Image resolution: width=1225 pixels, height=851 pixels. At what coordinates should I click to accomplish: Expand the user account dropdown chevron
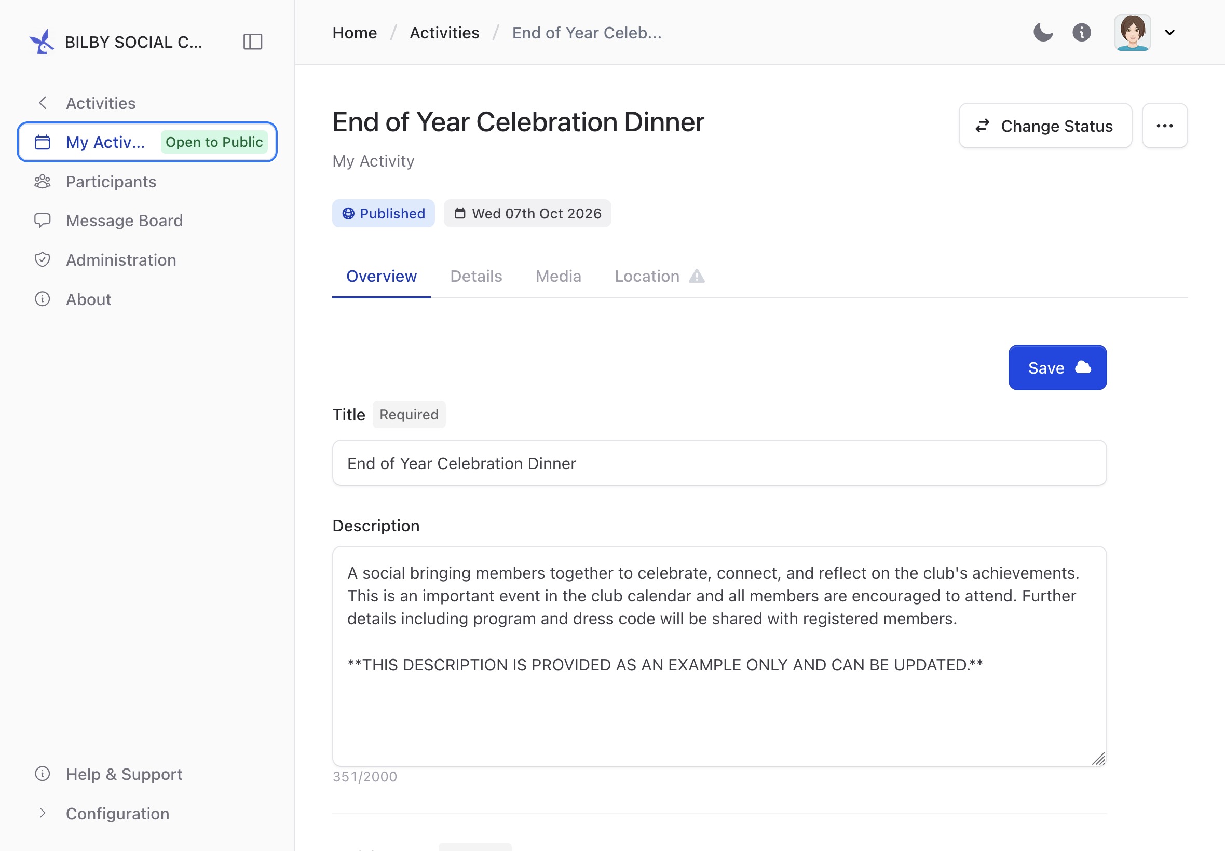pos(1170,33)
